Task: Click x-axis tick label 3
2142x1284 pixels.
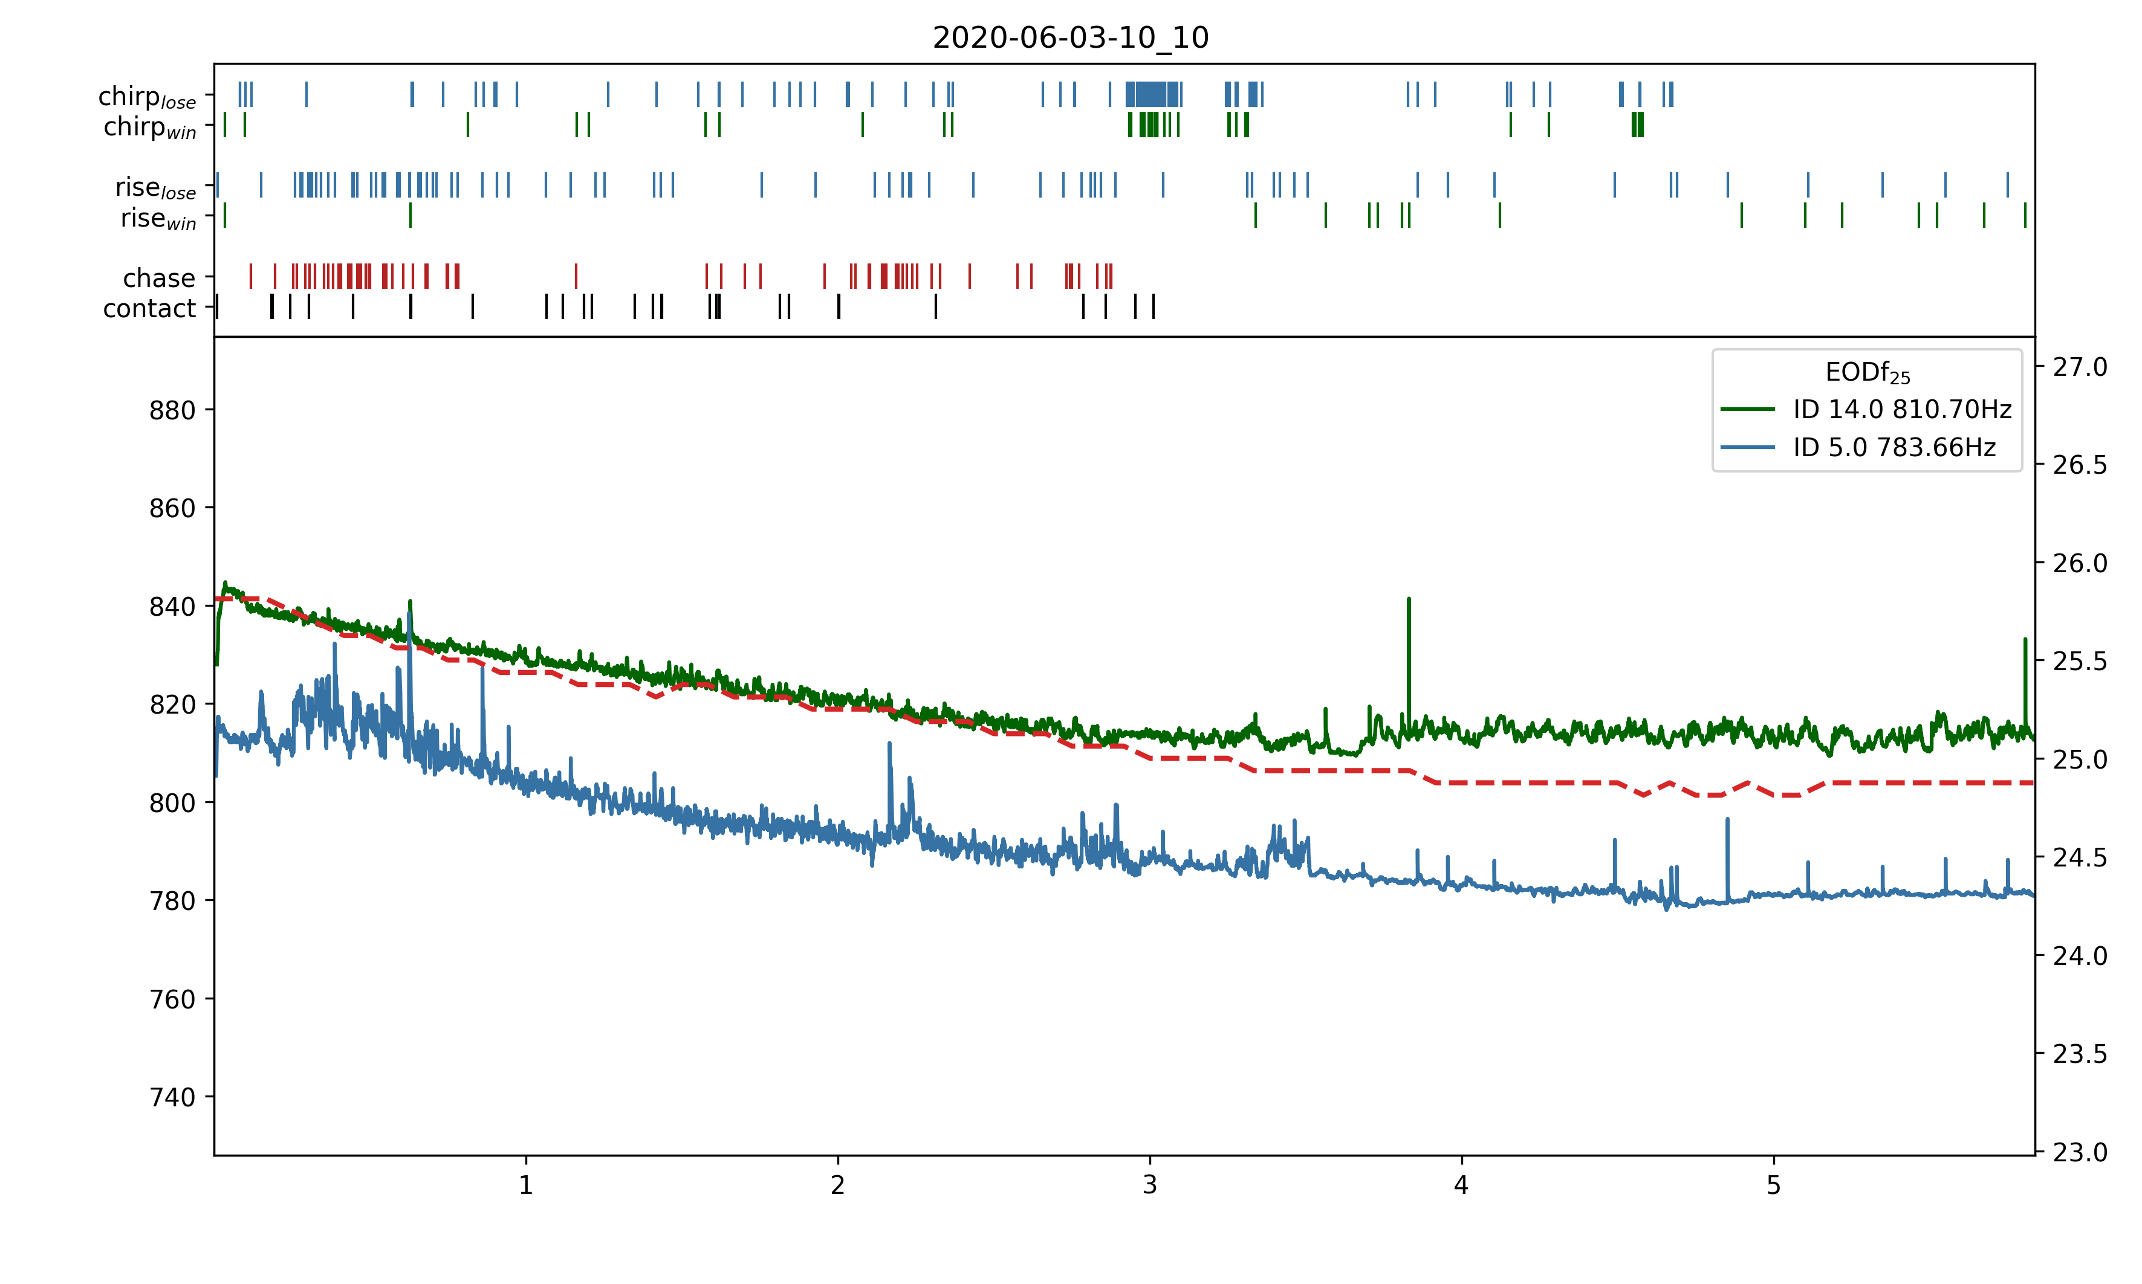Action: pyautogui.click(x=1149, y=1186)
